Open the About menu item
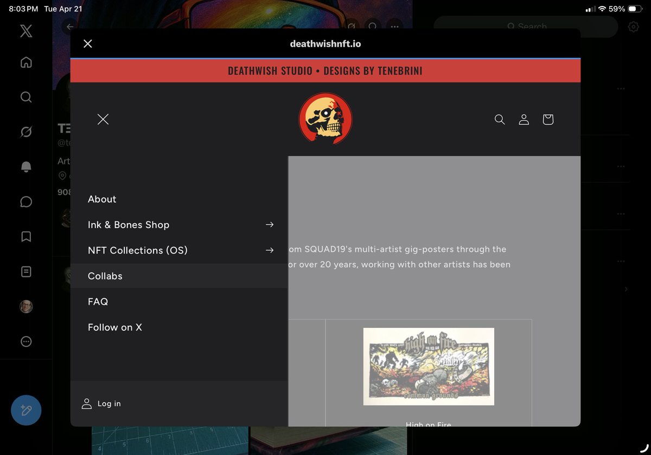The width and height of the screenshot is (651, 455). (102, 199)
